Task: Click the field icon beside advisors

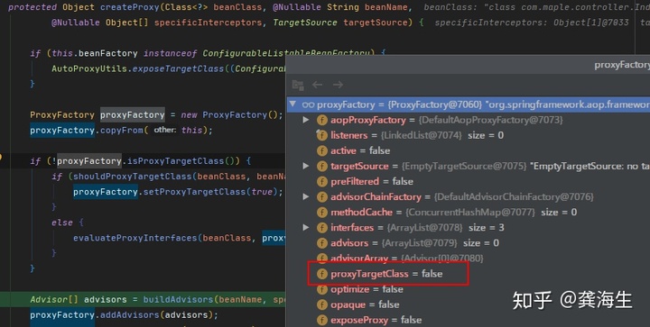Action: 322,243
